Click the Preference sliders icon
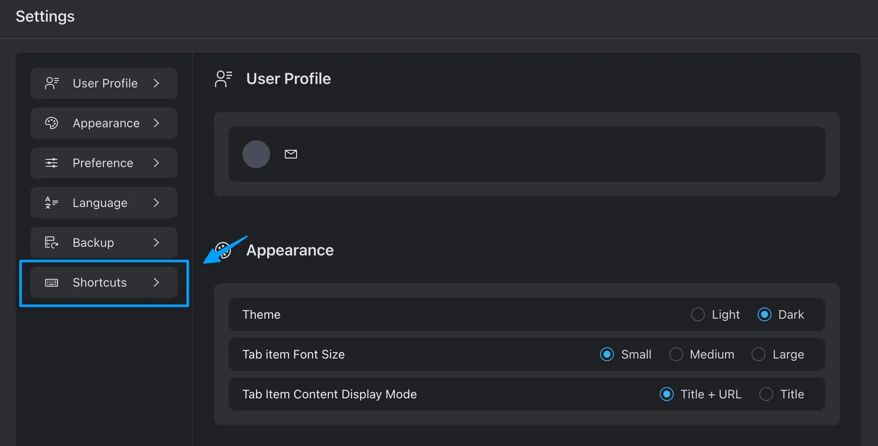 pyautogui.click(x=52, y=163)
